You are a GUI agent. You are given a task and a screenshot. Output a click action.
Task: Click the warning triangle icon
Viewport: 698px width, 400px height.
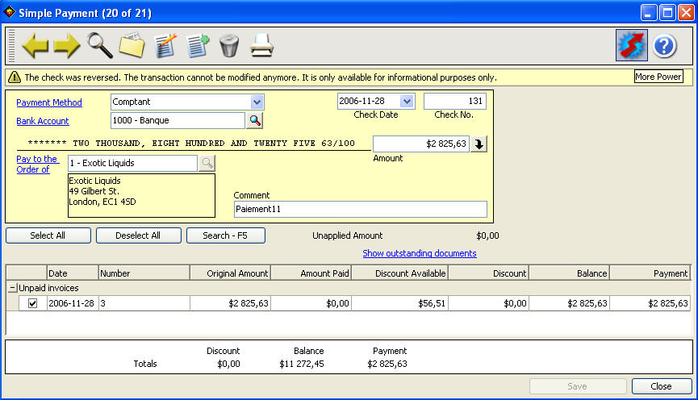pos(15,77)
